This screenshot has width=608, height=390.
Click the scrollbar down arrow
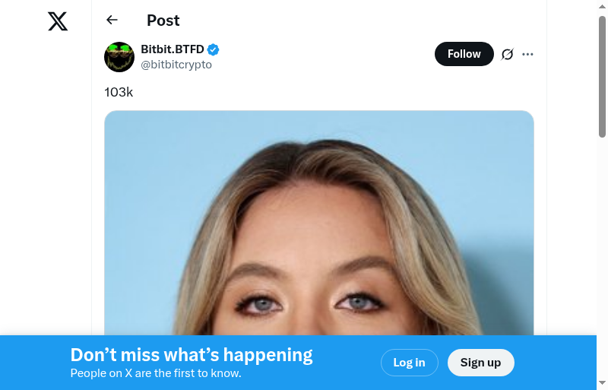pyautogui.click(x=602, y=383)
